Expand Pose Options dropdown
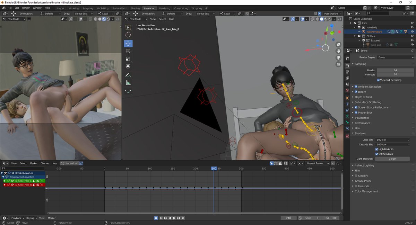416x225 pixels. (x=332, y=13)
